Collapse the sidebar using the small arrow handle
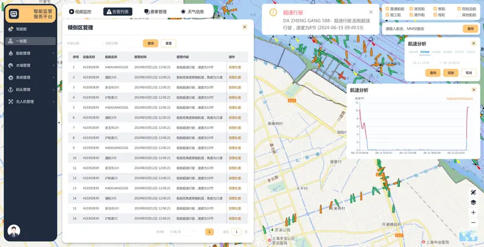Image resolution: width=484 pixels, height=247 pixels. pyautogui.click(x=59, y=122)
